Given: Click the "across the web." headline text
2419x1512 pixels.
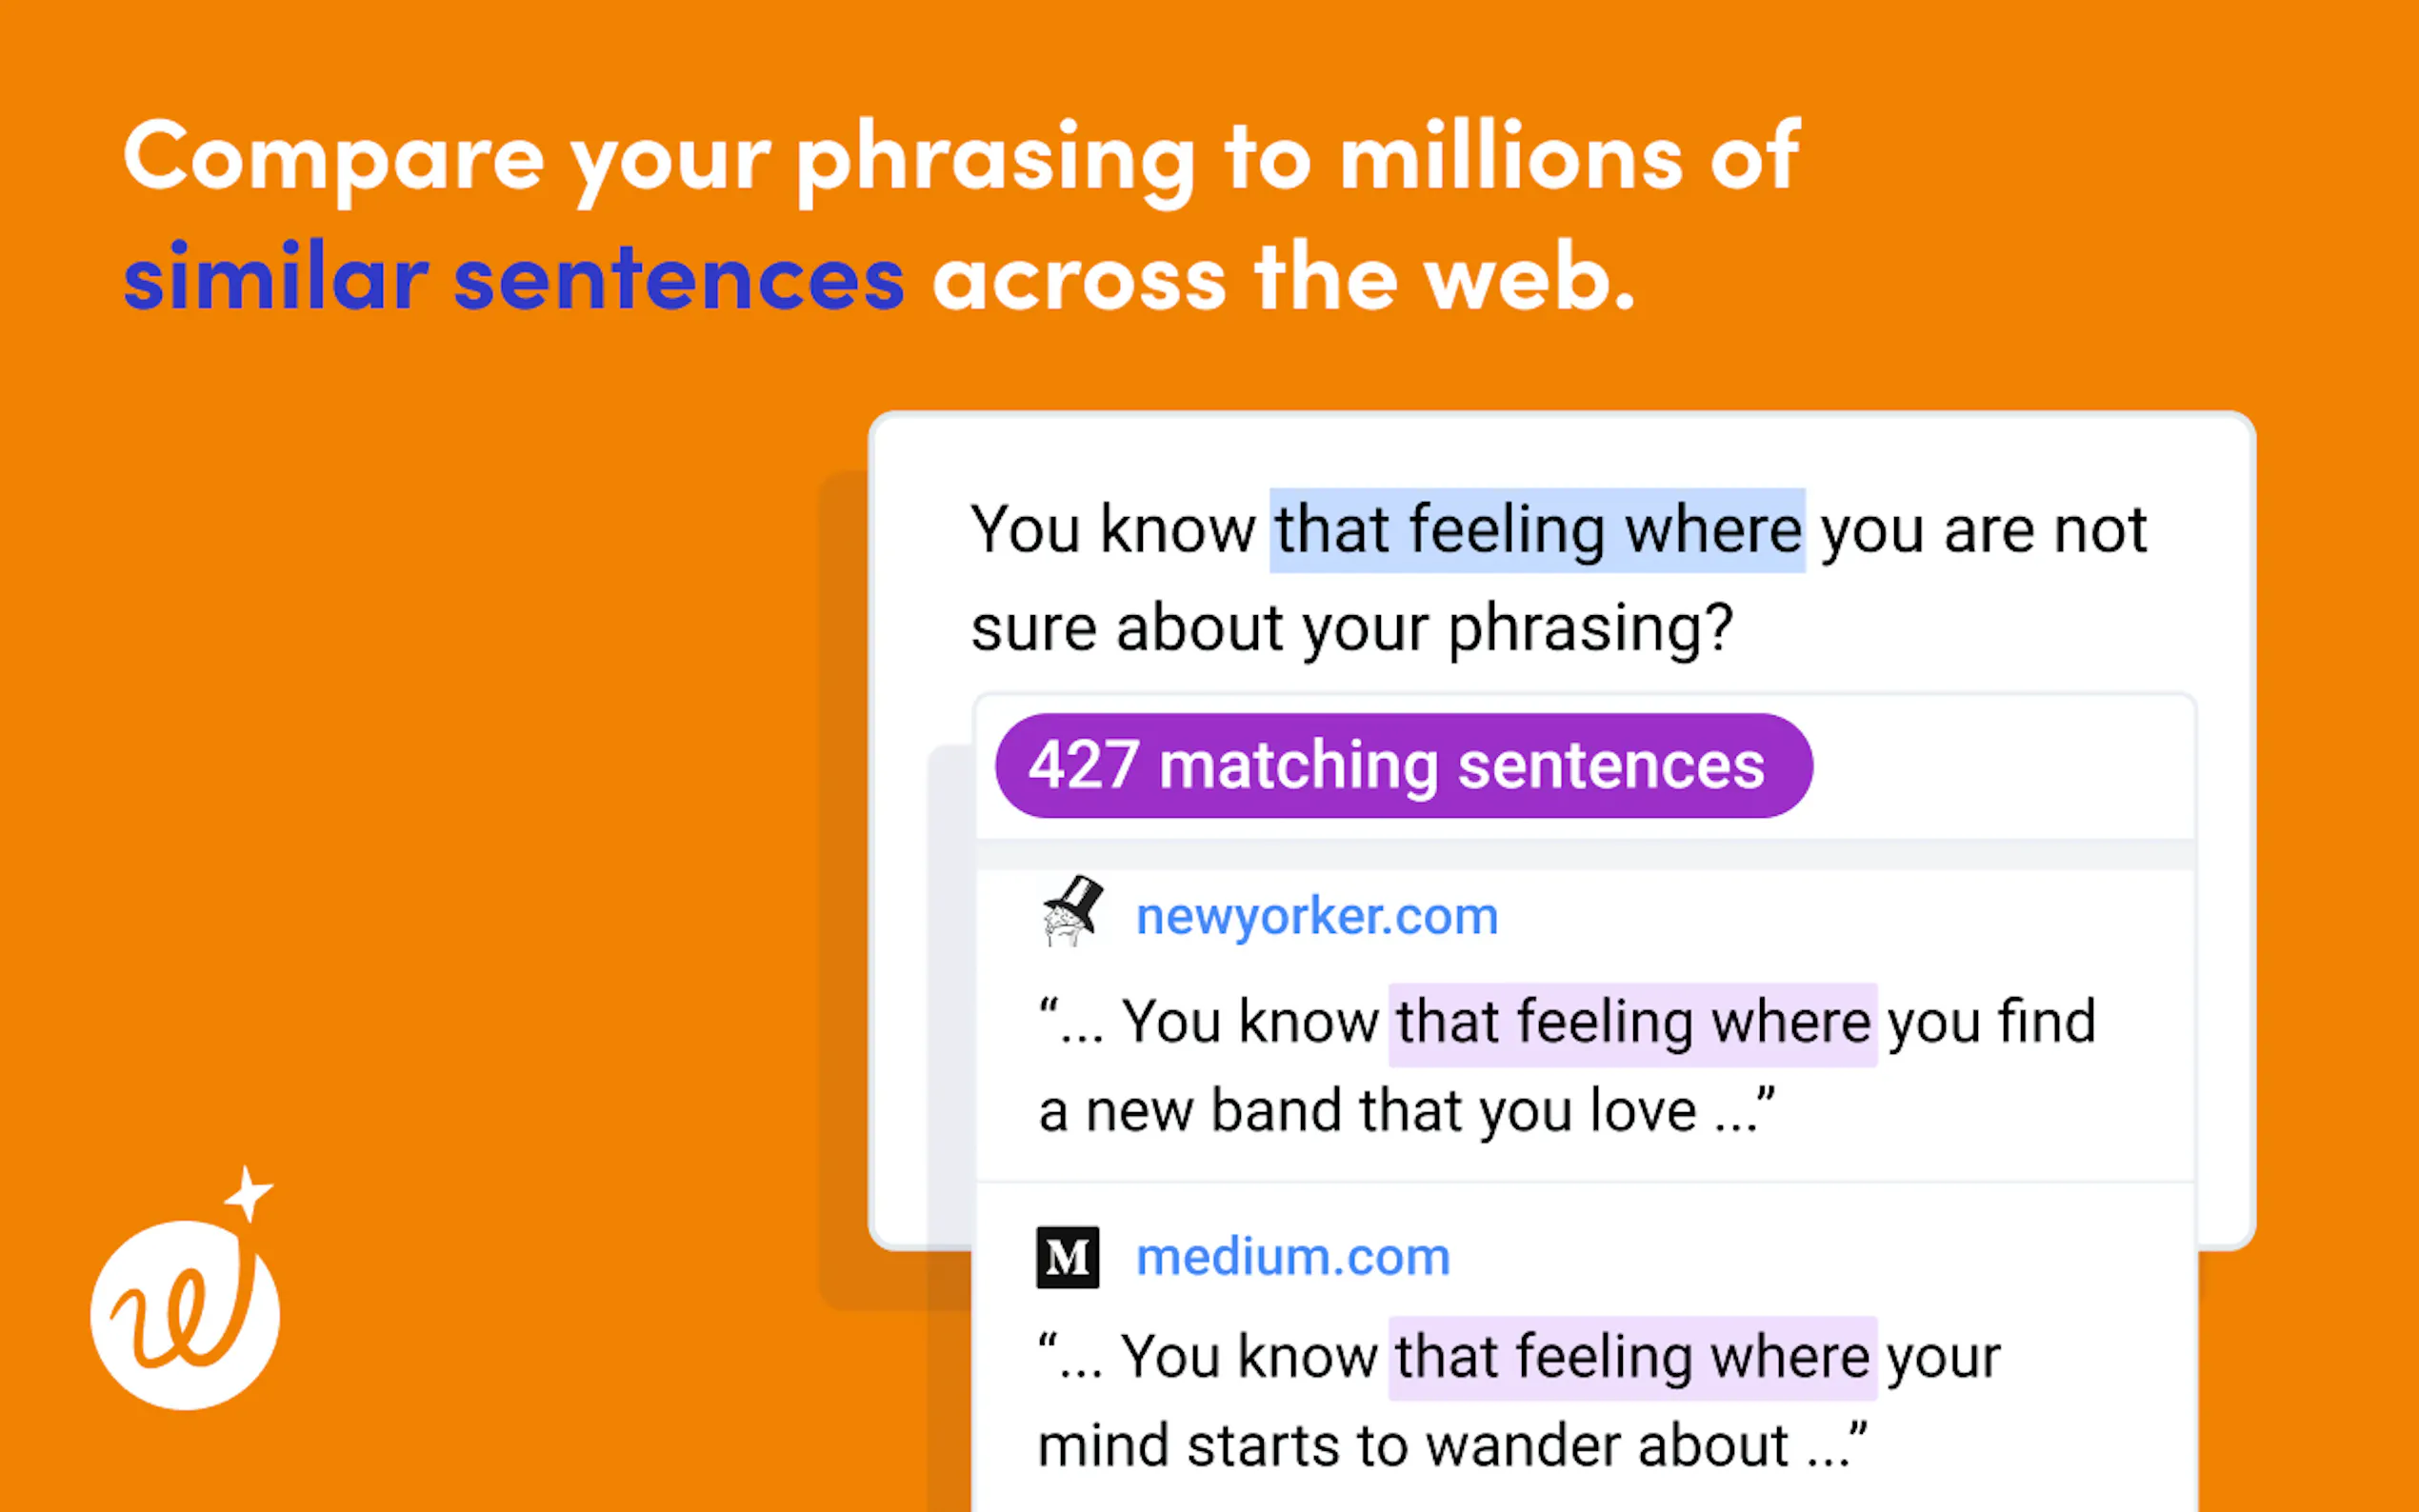Looking at the screenshot, I should pyautogui.click(x=1283, y=279).
